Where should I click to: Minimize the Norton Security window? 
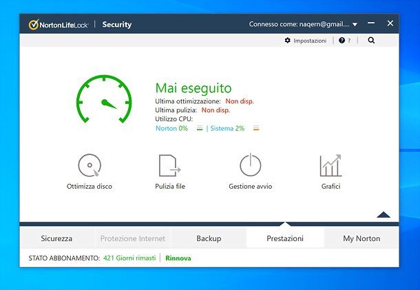pos(371,23)
